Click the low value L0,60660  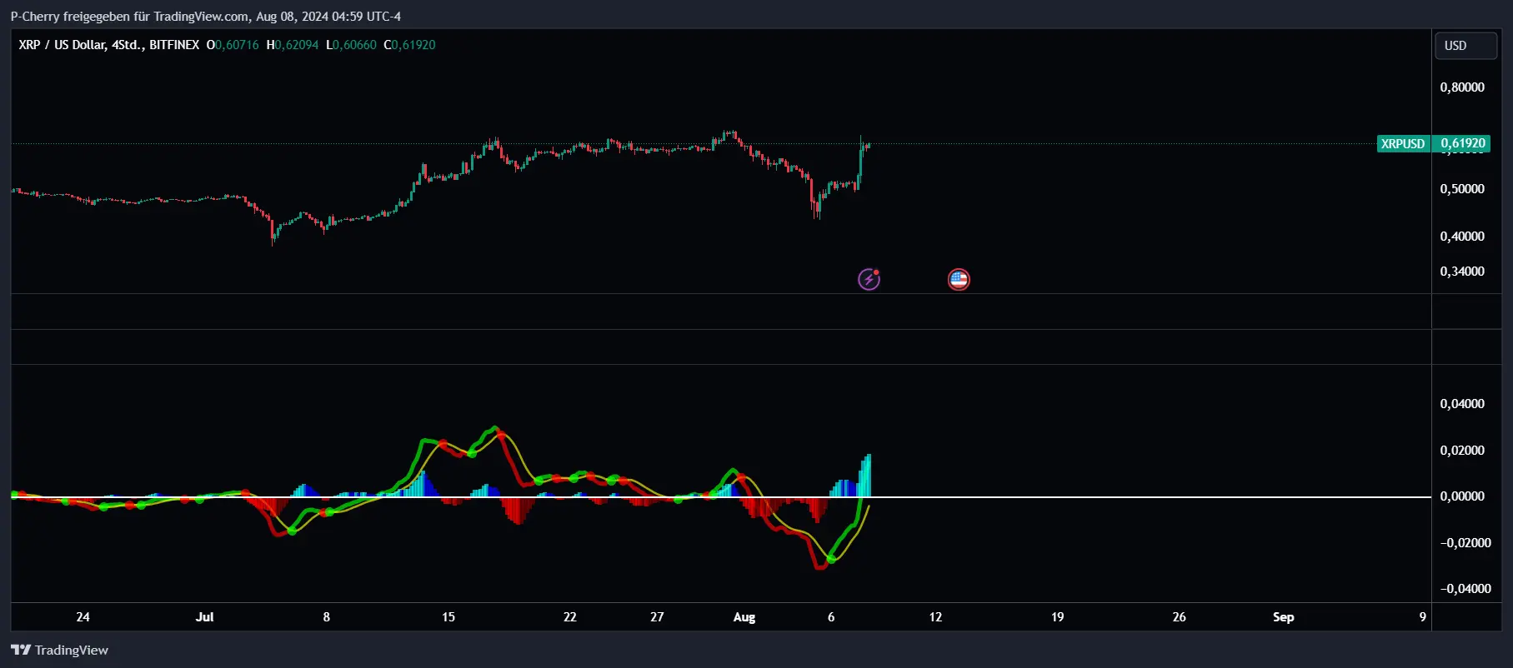click(x=351, y=45)
